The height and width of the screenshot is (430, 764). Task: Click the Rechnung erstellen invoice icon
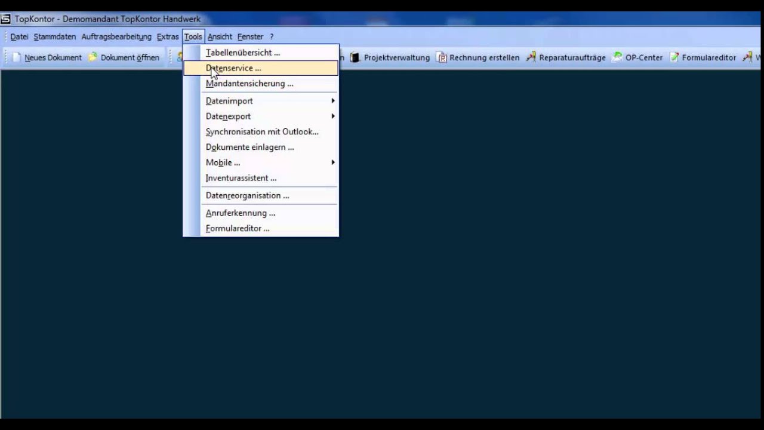[x=442, y=57]
